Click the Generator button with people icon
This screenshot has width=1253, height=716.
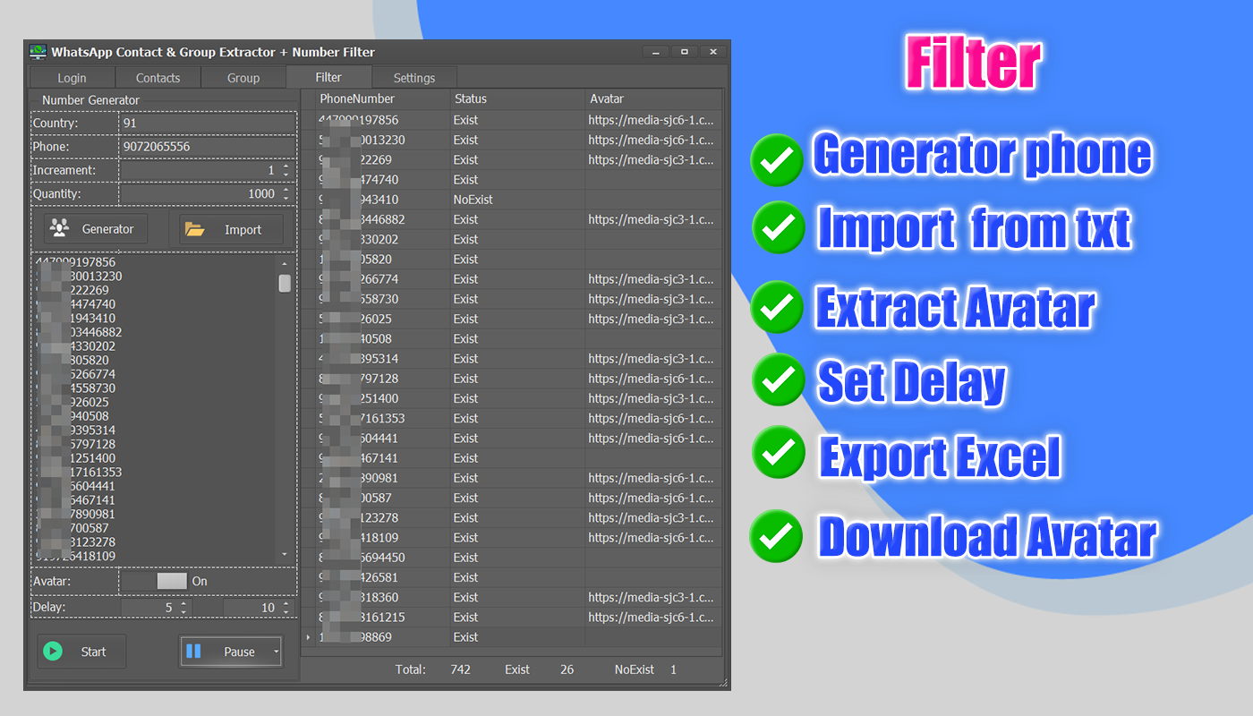point(96,229)
